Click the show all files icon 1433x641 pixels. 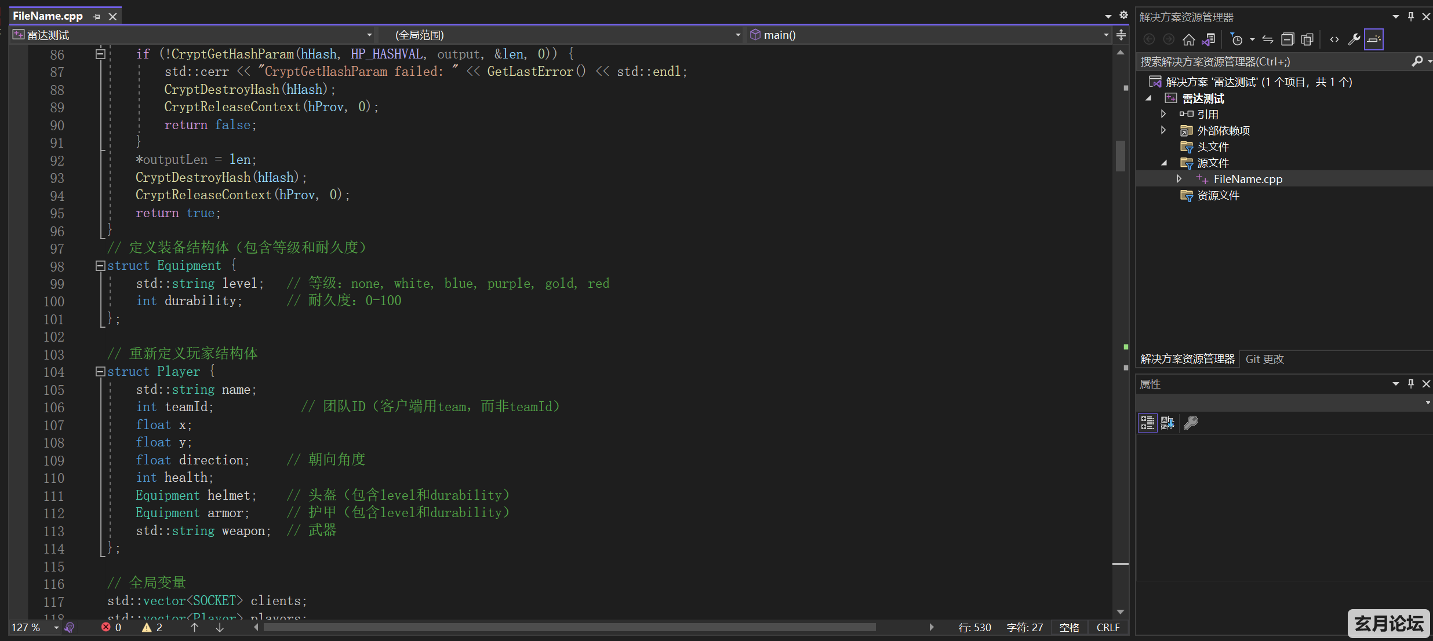pos(1307,39)
